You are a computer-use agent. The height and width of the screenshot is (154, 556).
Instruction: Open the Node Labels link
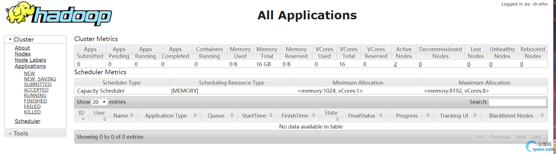30,60
